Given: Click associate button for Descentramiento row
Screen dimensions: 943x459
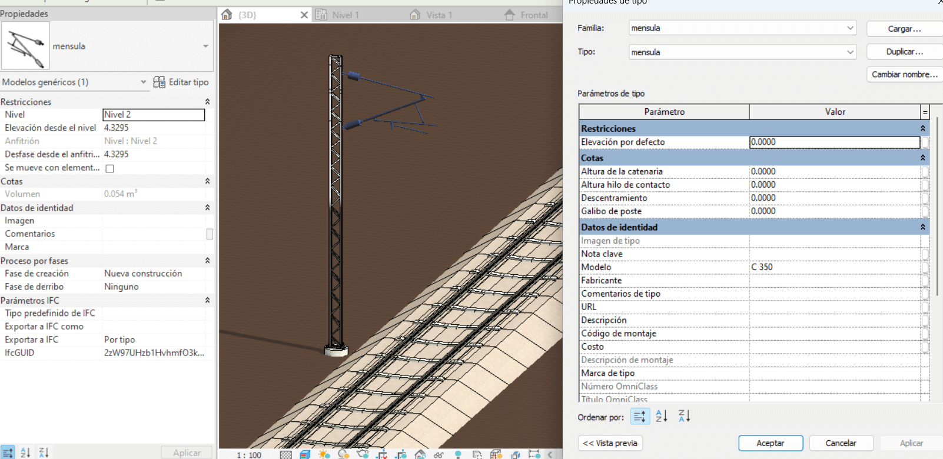Looking at the screenshot, I should point(925,198).
